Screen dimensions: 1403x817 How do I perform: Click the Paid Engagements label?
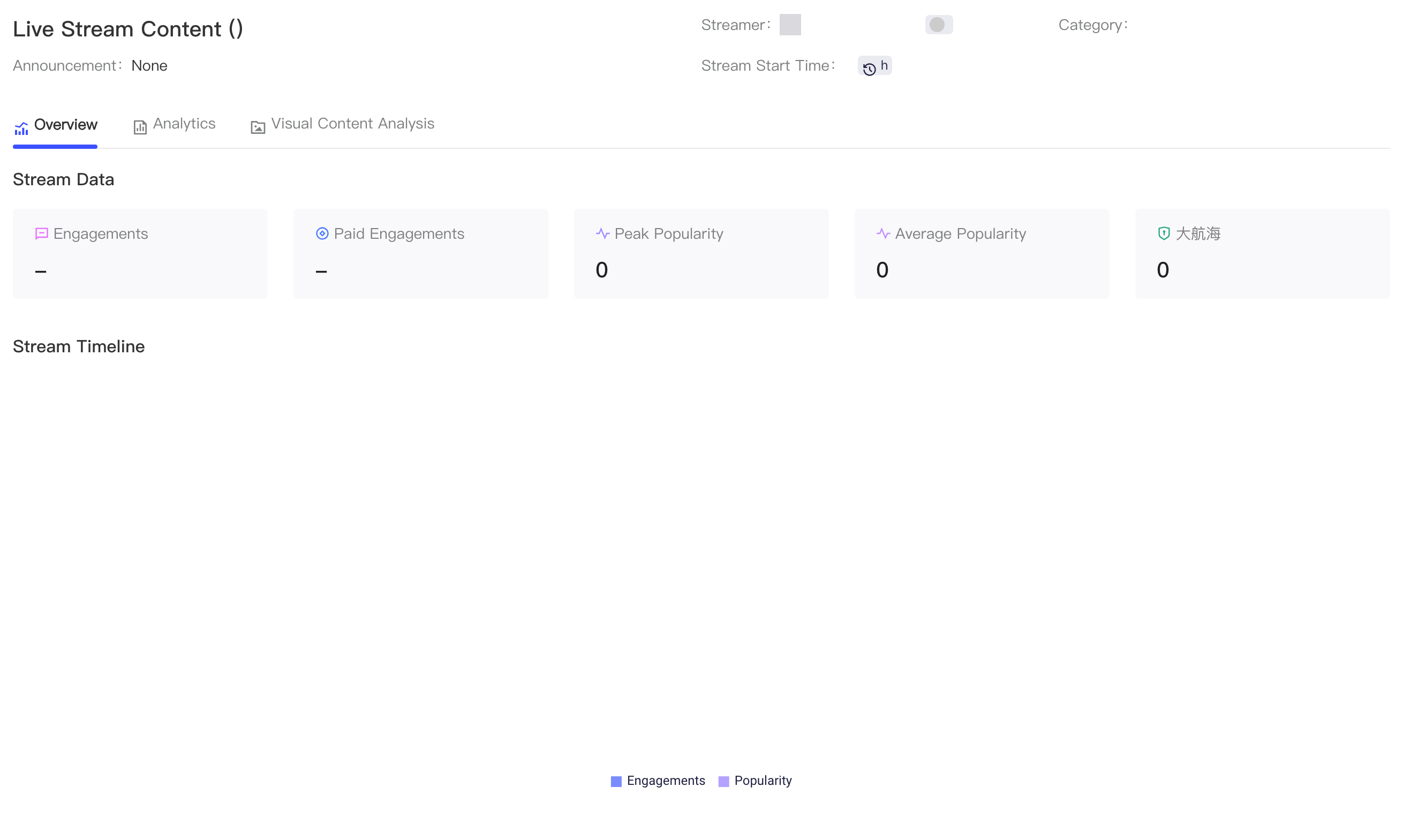tap(399, 234)
